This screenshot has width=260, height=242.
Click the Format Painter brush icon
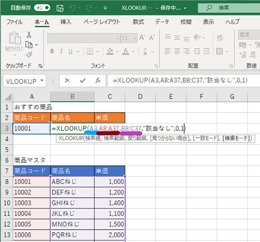coord(29,55)
